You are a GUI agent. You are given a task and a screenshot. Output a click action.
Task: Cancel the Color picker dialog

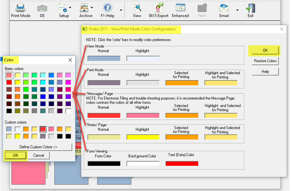(x=39, y=155)
